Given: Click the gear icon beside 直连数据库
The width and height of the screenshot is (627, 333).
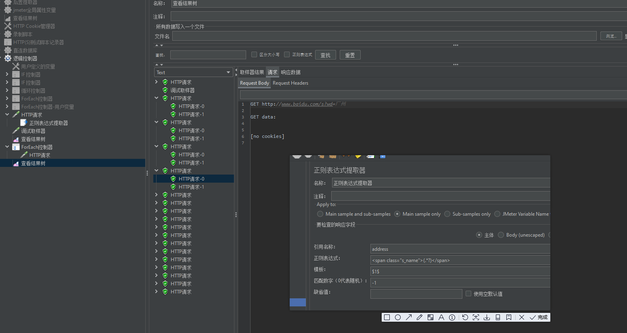Looking at the screenshot, I should (x=8, y=50).
